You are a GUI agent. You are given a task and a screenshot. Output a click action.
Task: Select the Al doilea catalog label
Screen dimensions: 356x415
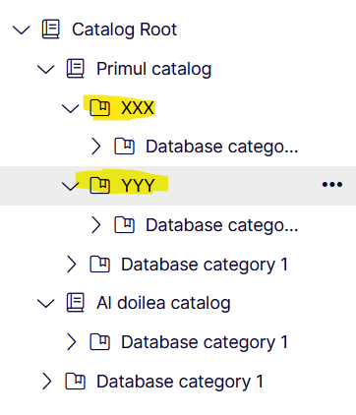point(163,303)
